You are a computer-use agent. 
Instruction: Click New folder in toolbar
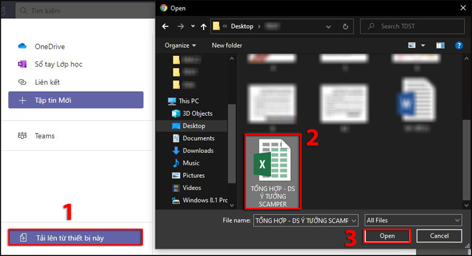pyautogui.click(x=228, y=45)
